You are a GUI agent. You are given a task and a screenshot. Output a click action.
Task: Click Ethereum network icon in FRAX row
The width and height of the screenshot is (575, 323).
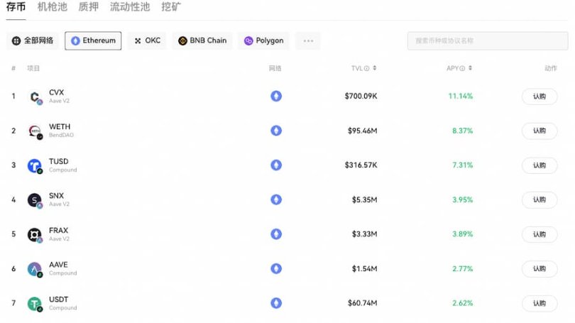276,234
